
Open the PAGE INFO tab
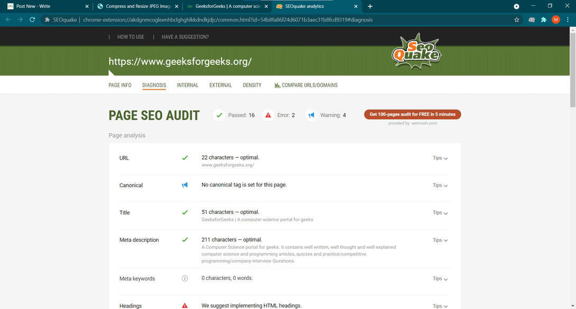pyautogui.click(x=120, y=85)
